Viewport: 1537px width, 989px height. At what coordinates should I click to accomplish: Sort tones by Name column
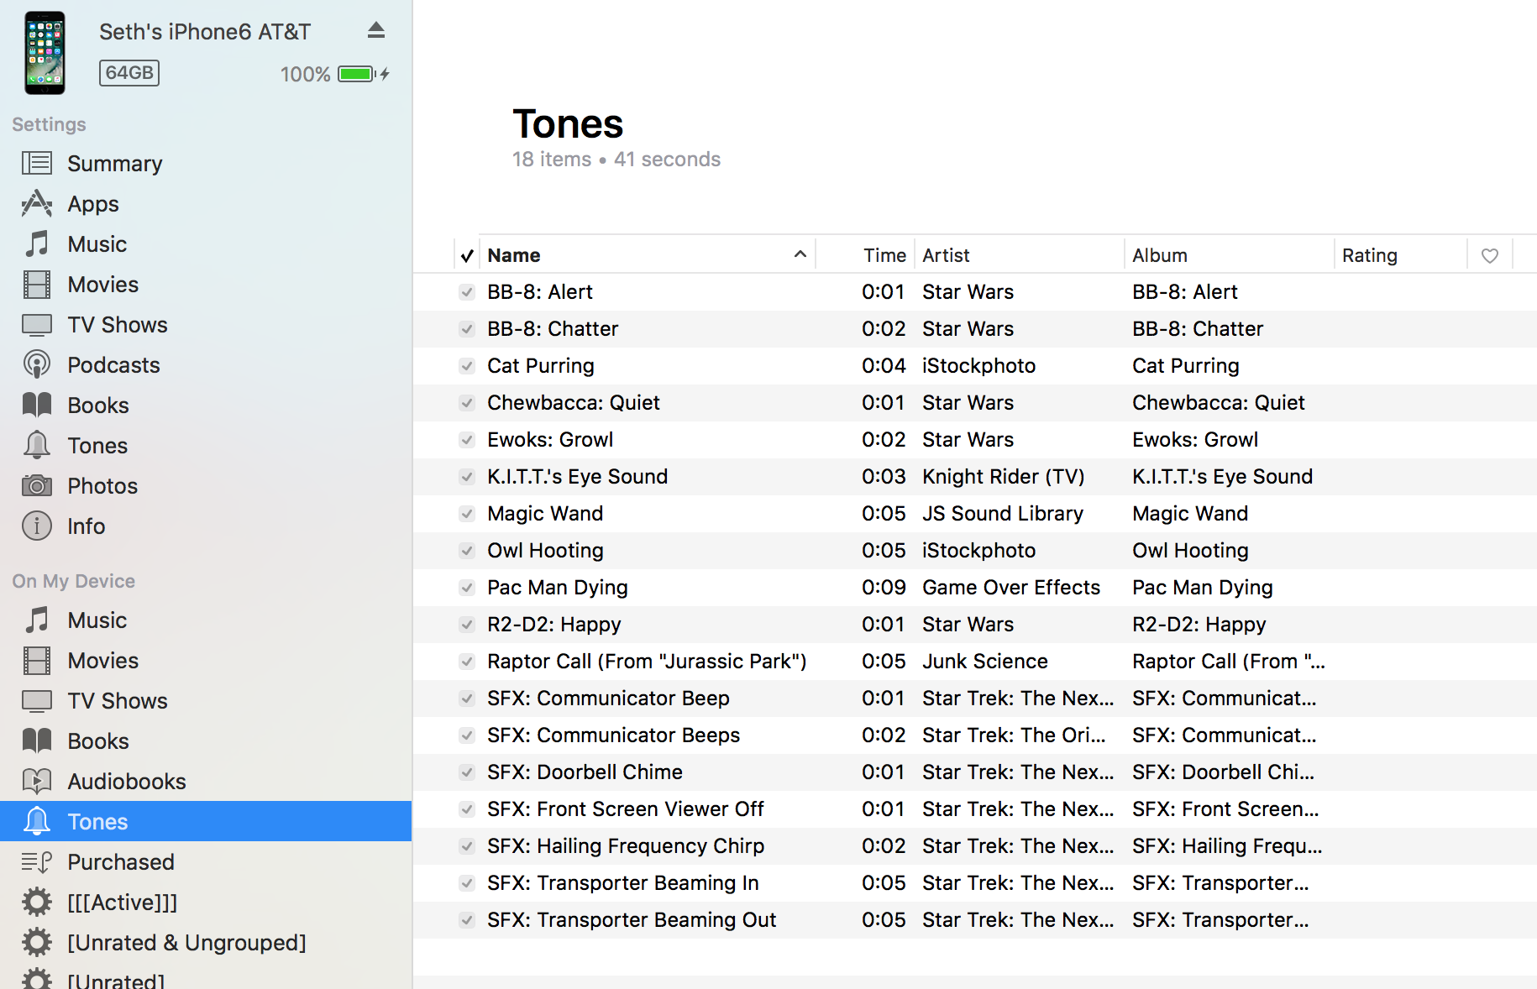(514, 255)
